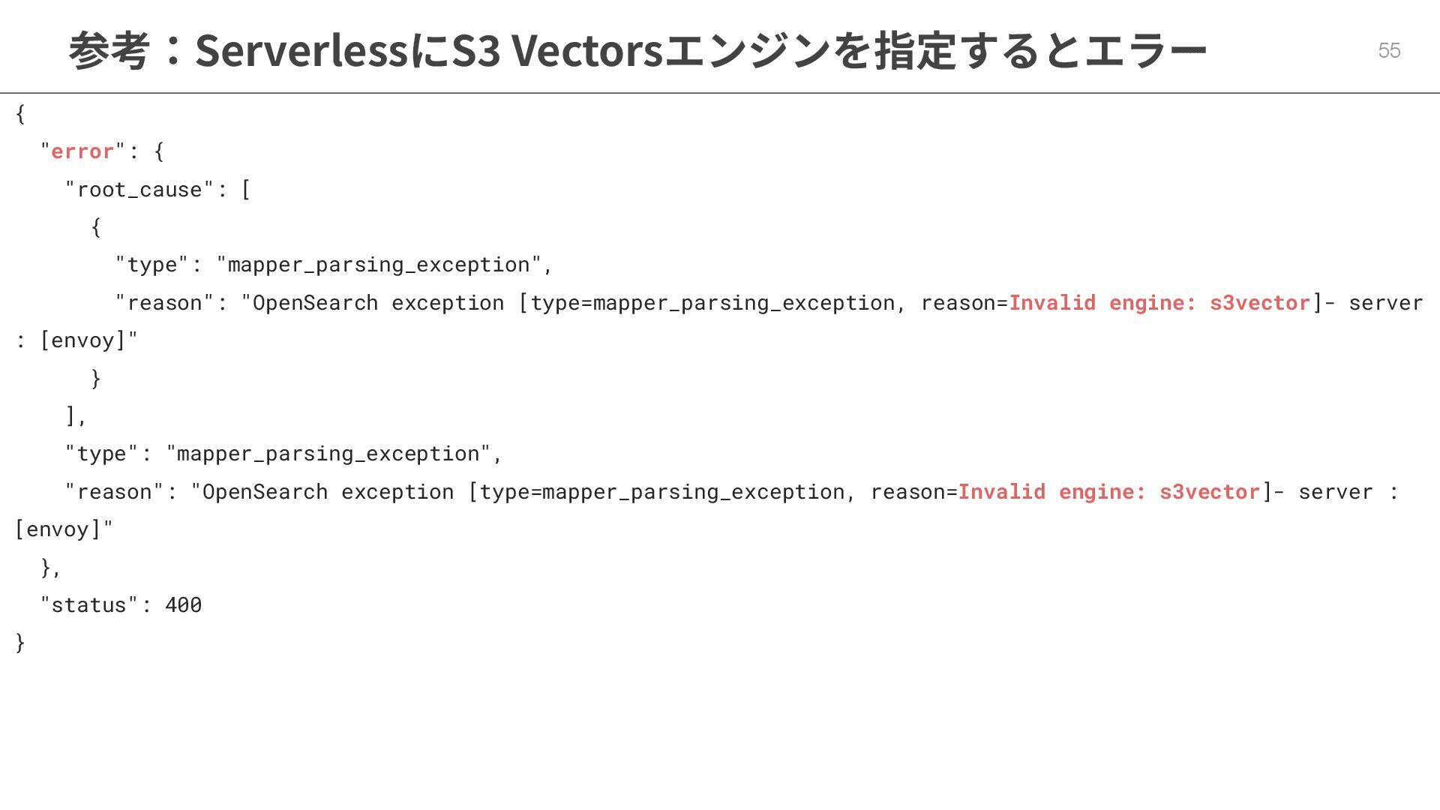
Task: Click the 400 status value
Action: point(184,605)
